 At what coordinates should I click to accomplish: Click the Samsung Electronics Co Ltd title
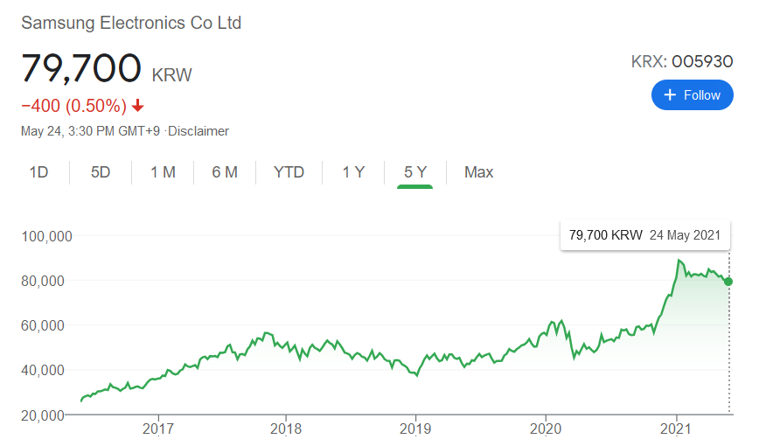coord(131,23)
